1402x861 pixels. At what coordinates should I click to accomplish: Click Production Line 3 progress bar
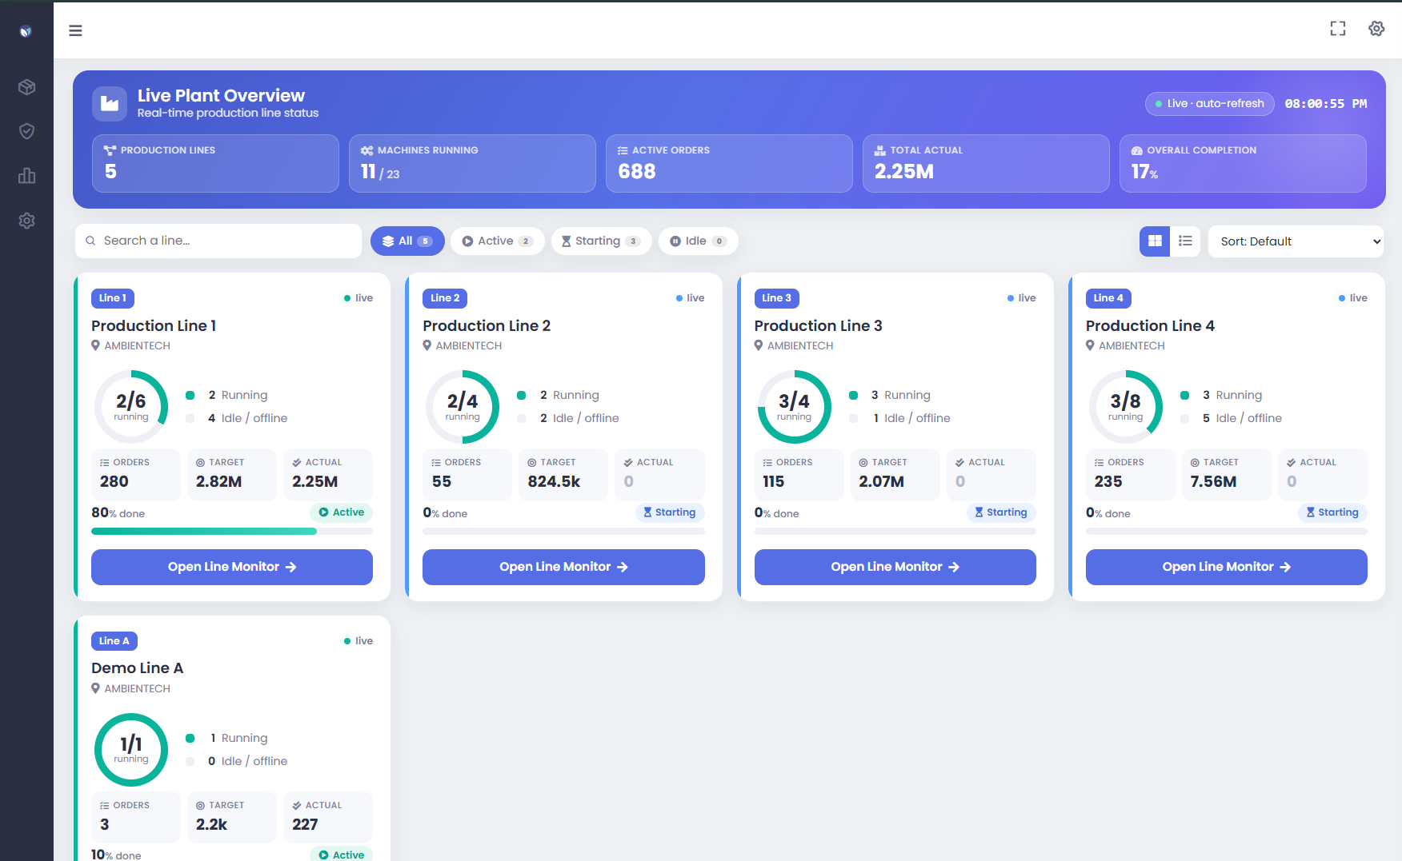pos(895,532)
